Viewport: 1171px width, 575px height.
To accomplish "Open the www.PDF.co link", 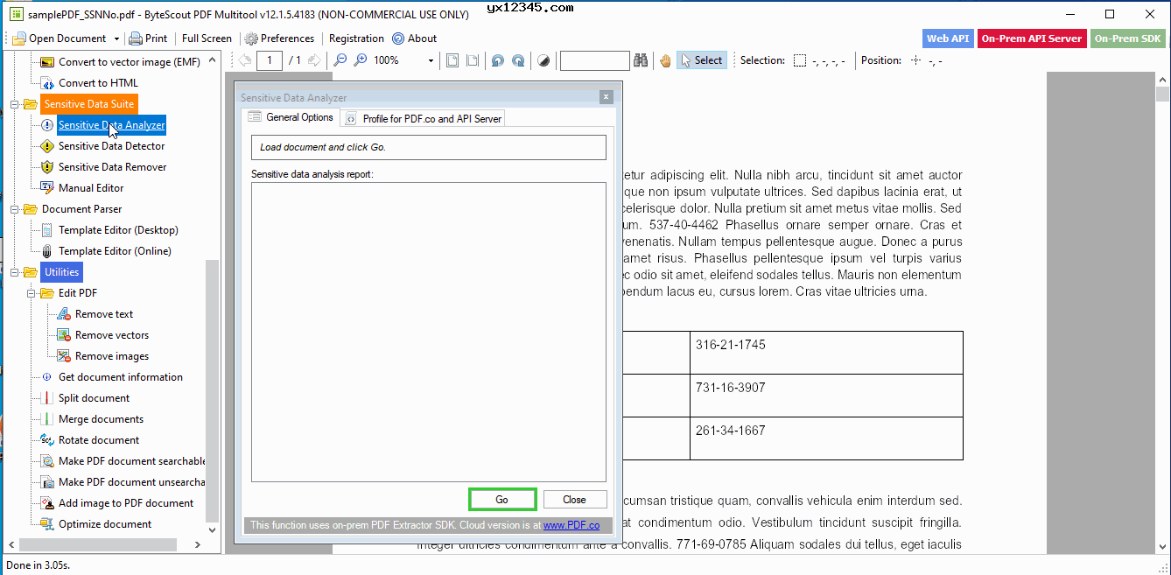I will pyautogui.click(x=571, y=525).
